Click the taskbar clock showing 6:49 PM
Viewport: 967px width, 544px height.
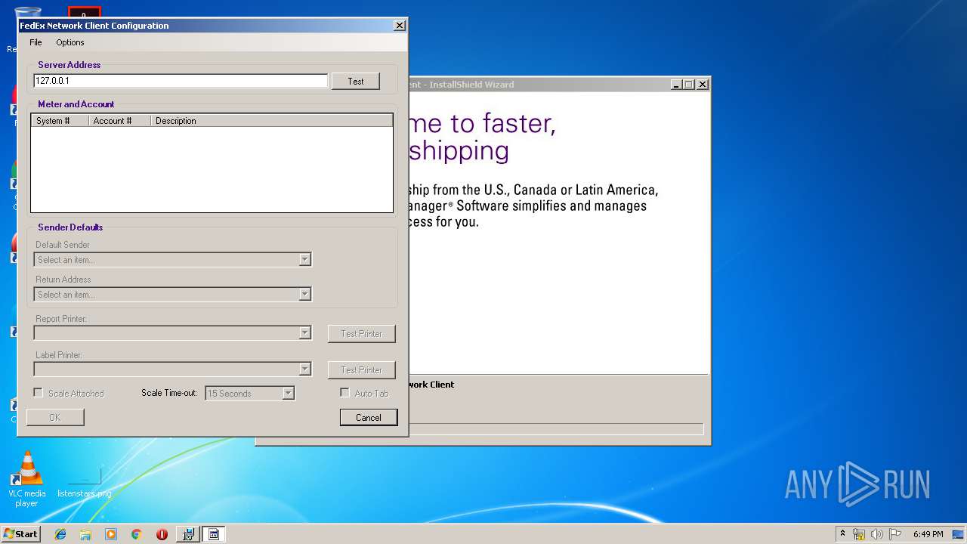tap(928, 534)
